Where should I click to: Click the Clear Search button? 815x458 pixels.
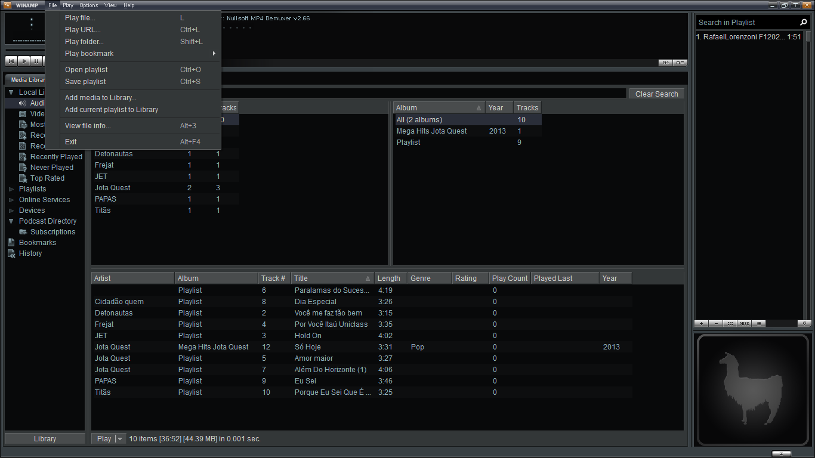click(656, 94)
